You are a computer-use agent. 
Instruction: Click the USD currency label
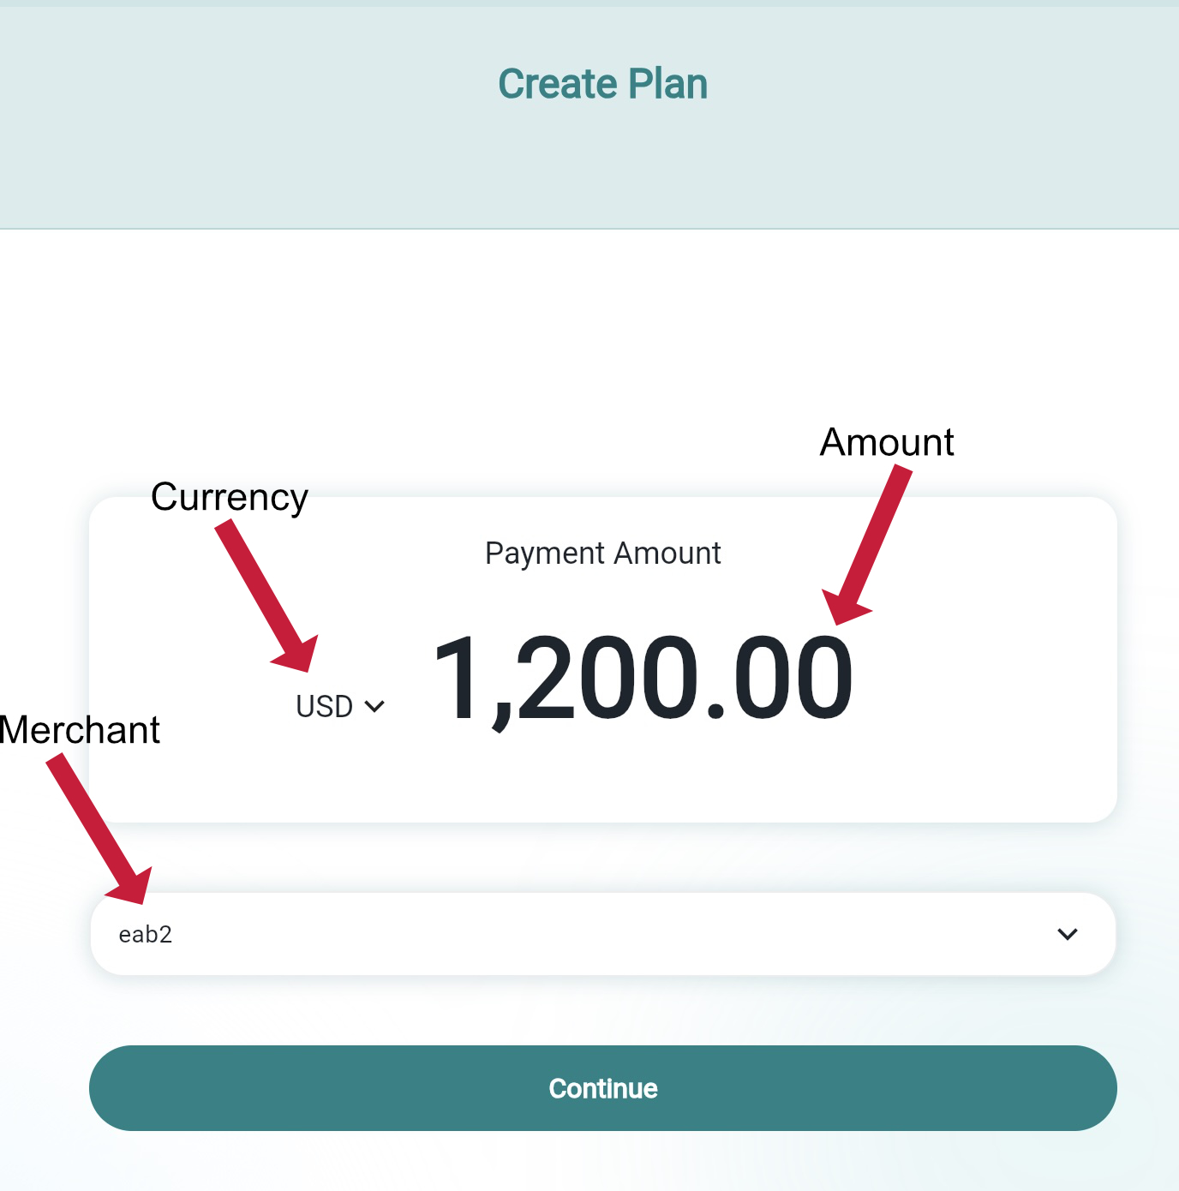pyautogui.click(x=324, y=704)
